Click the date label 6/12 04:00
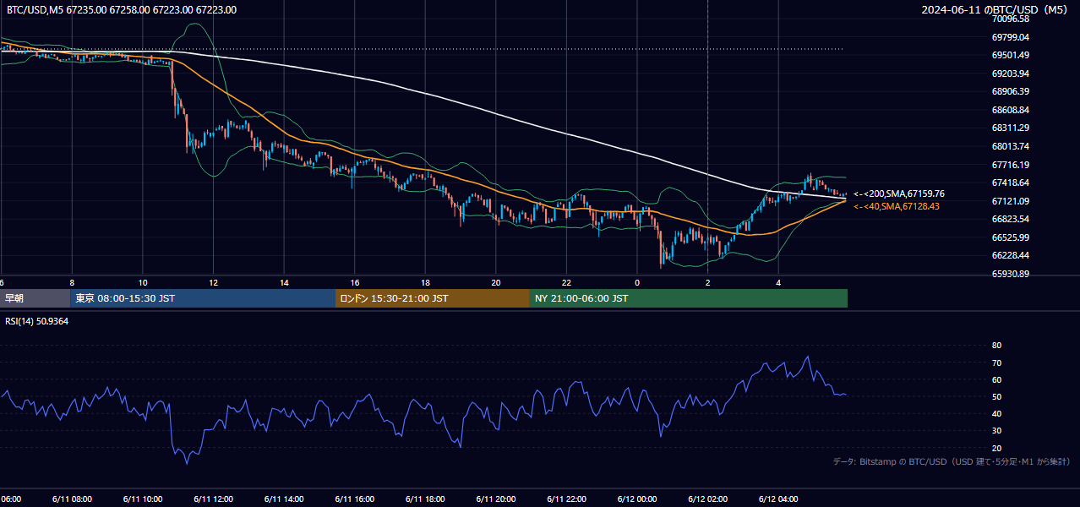 (x=779, y=499)
